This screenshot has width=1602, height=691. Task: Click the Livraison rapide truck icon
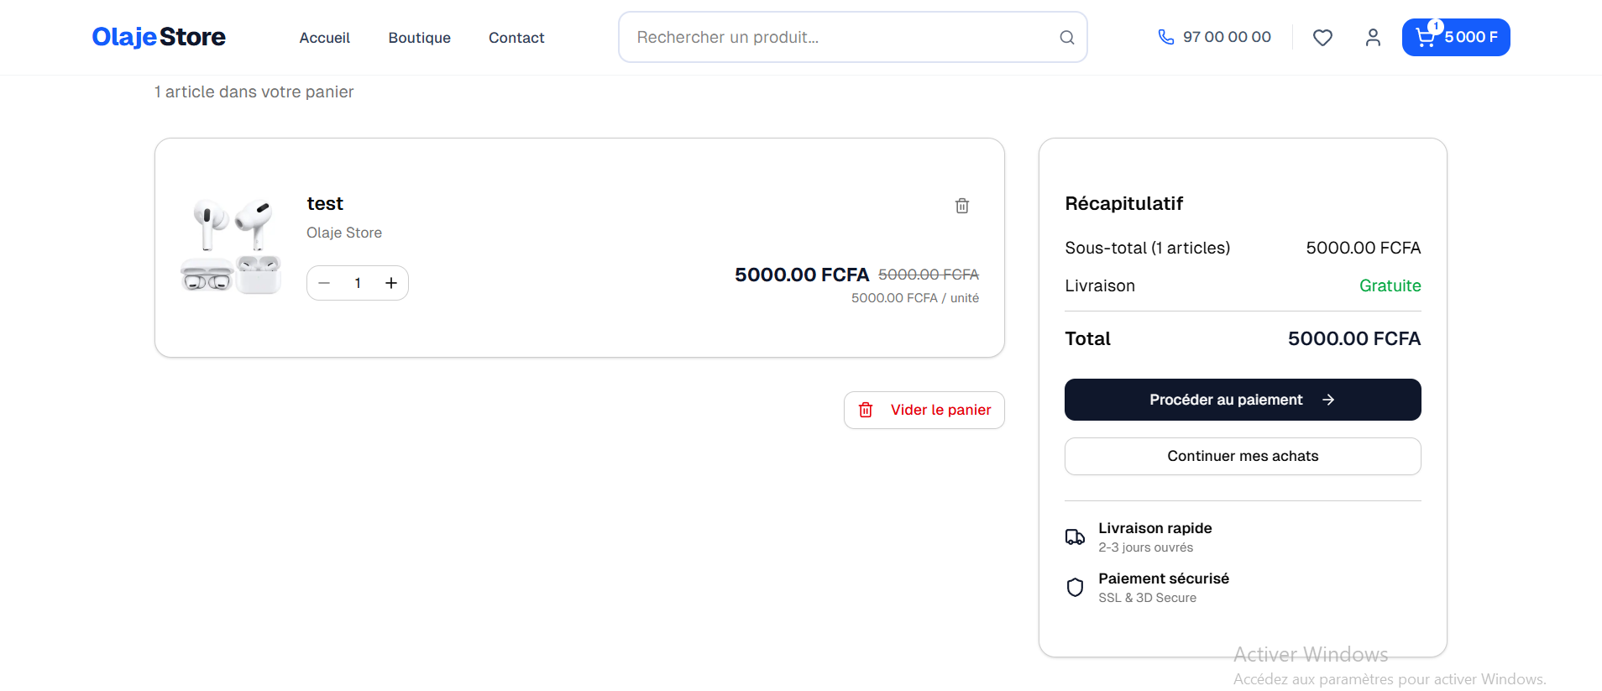(x=1075, y=537)
